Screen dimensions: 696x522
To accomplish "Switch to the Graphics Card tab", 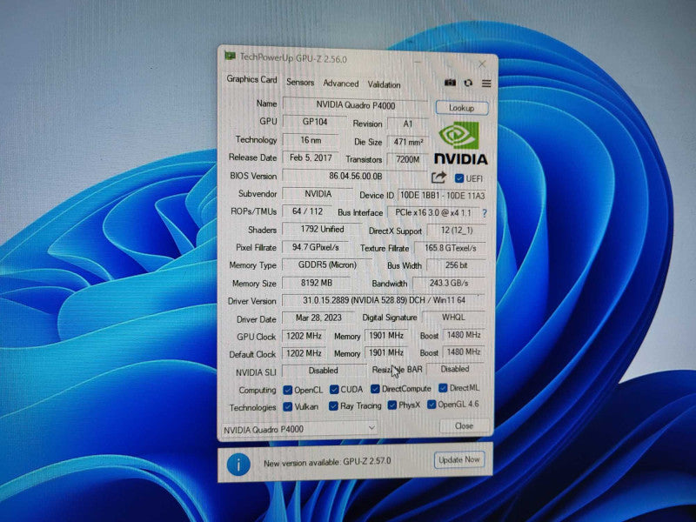I will pyautogui.click(x=251, y=79).
